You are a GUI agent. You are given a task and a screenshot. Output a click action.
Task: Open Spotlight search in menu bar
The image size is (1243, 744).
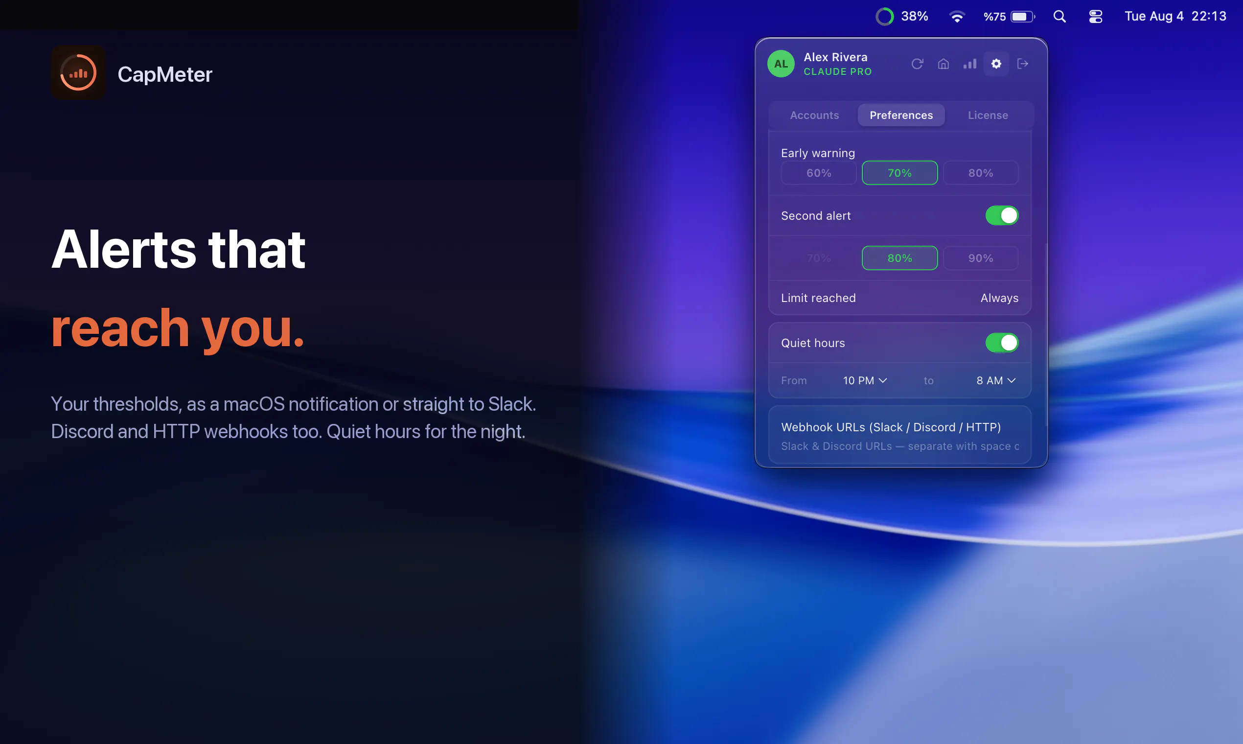[x=1059, y=17]
